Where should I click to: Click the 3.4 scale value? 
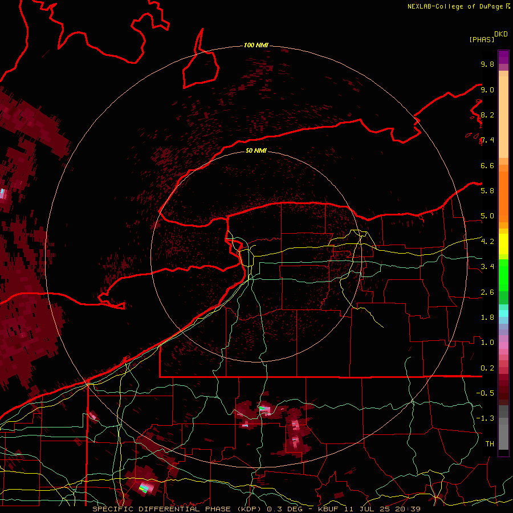click(487, 267)
